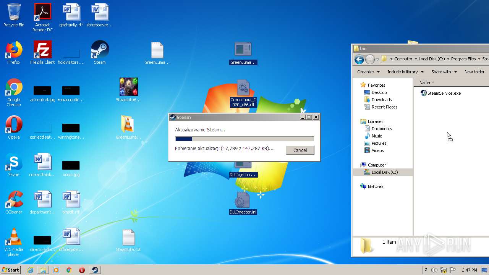This screenshot has height=275, width=489.
Task: Select the SteamLite6 game icon
Action: point(128,90)
